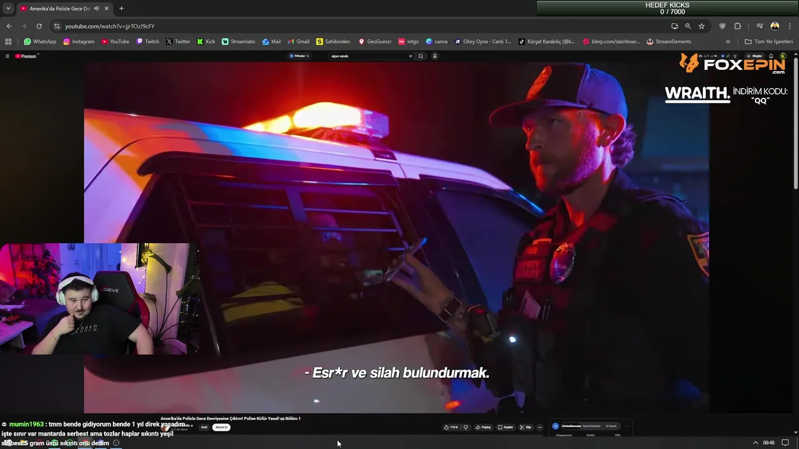Like the video with thumbs up
The height and width of the screenshot is (449, 799).
click(451, 427)
